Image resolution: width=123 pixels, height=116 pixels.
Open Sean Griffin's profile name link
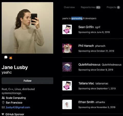coord(86,27)
